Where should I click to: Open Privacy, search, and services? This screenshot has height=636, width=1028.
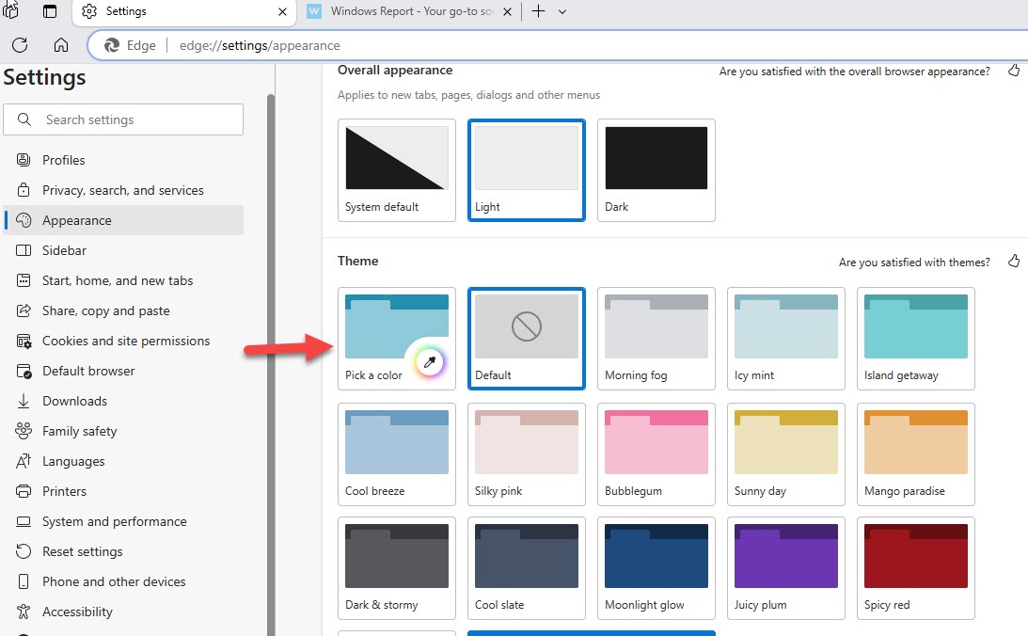coord(123,190)
